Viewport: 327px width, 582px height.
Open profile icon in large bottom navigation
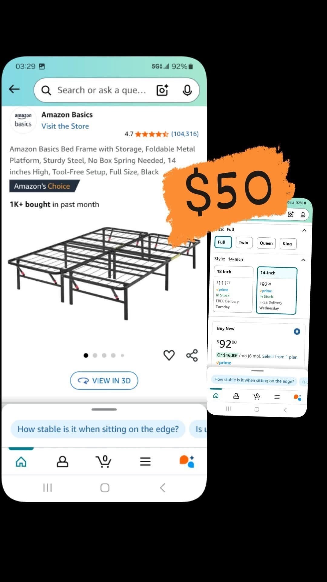tap(62, 462)
